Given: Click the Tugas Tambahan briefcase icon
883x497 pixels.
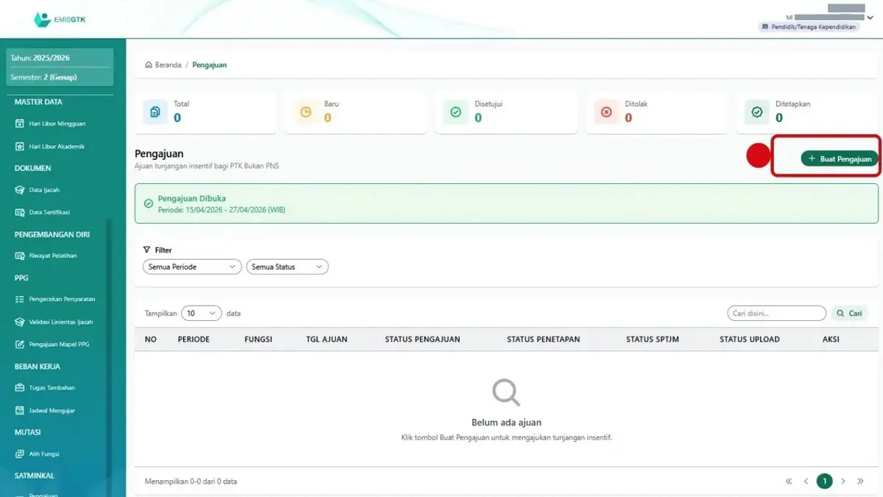Looking at the screenshot, I should click(x=20, y=387).
